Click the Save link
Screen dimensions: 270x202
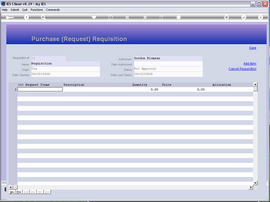click(x=252, y=48)
